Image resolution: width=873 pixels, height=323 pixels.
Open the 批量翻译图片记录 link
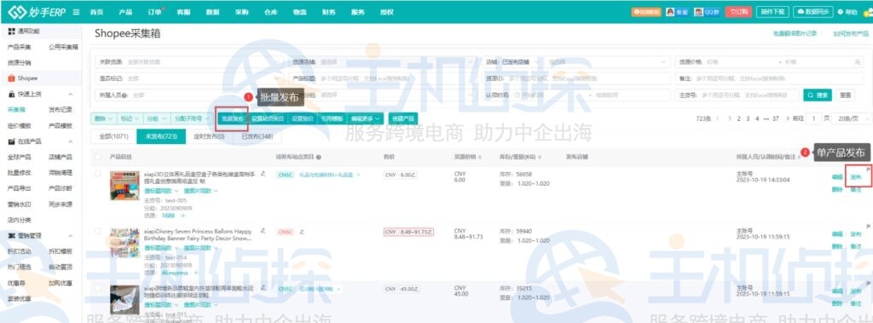(795, 33)
